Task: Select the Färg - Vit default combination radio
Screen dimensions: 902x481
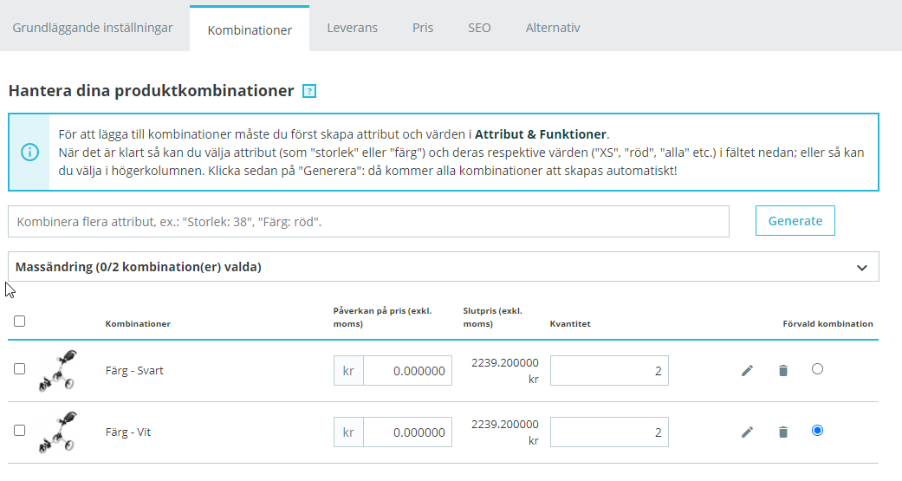Action: point(817,430)
